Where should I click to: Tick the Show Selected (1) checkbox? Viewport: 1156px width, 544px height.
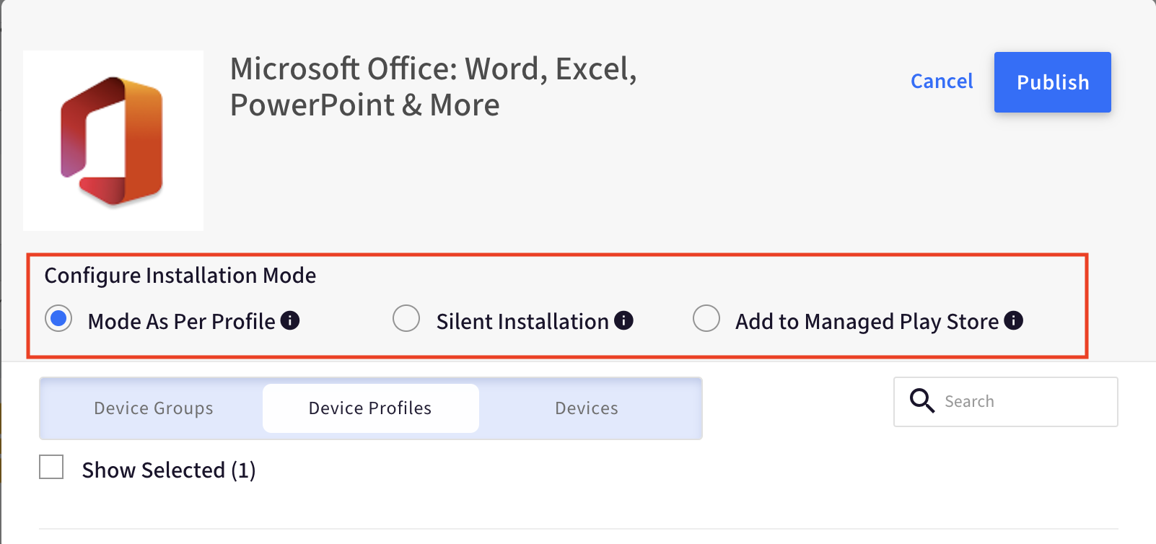pyautogui.click(x=51, y=467)
